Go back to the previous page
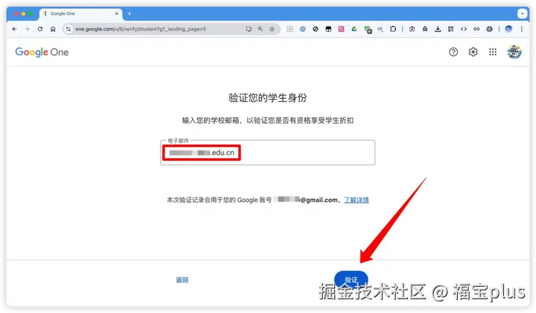536x313 pixels. tap(14, 29)
